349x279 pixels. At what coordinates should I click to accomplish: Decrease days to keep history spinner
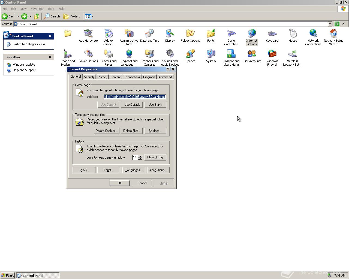pos(140,159)
